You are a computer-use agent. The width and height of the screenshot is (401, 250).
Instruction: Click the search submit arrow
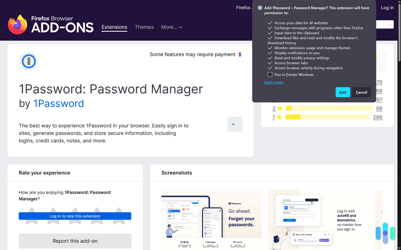click(x=390, y=24)
